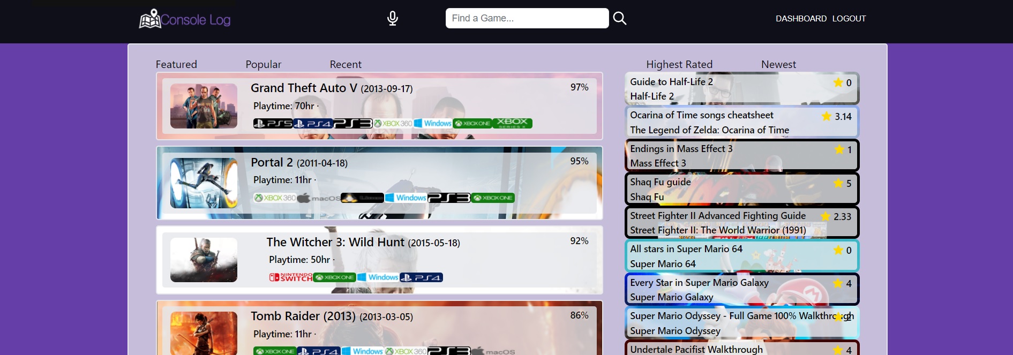1013x355 pixels.
Task: Click The Legend of Zelda: Ocarina of Time subtitle
Action: 709,130
